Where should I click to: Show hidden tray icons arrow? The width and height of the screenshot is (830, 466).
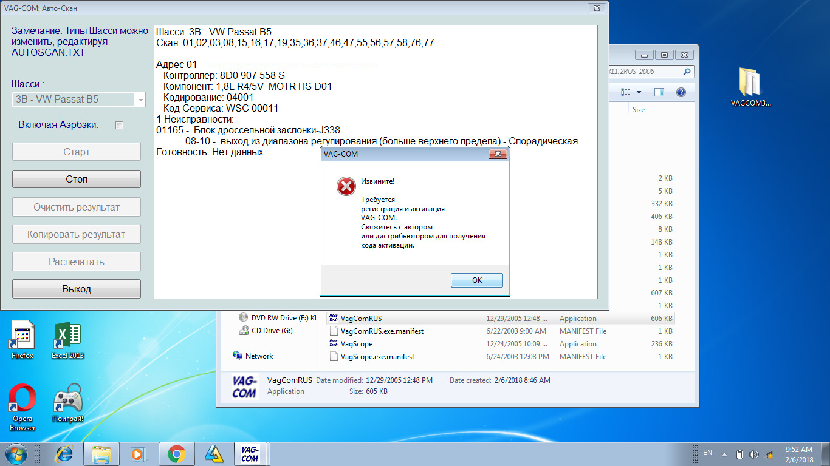[725, 454]
